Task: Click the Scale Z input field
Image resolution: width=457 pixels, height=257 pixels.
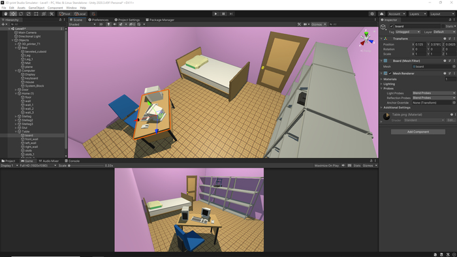Action: (450, 54)
